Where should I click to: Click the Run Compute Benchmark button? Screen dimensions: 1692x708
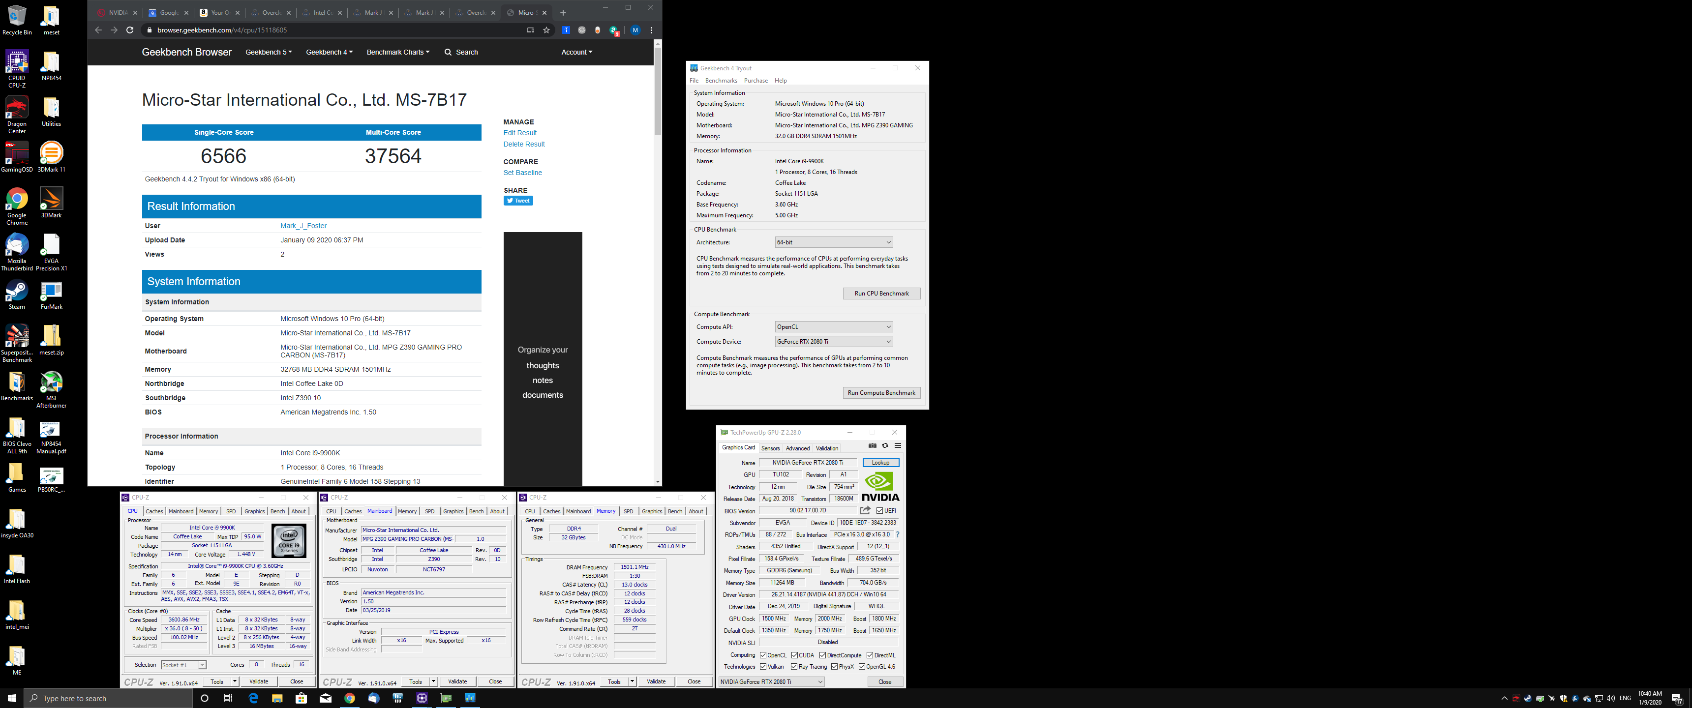(881, 393)
